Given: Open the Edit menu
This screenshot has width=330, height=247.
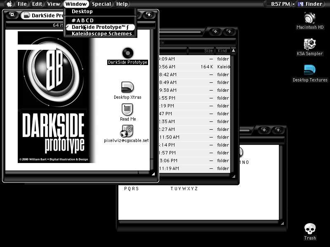Looking at the screenshot, I should click(x=37, y=4).
